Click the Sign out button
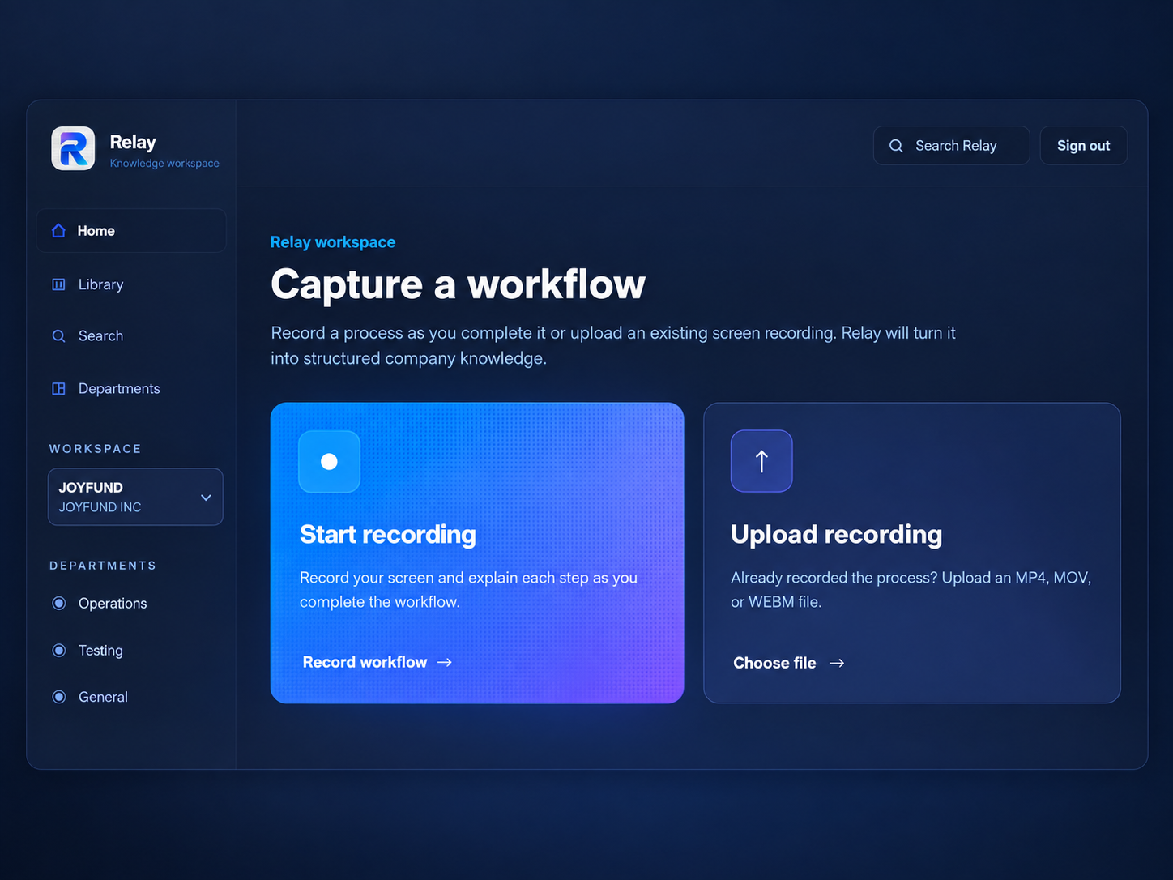The image size is (1173, 880). (x=1083, y=146)
